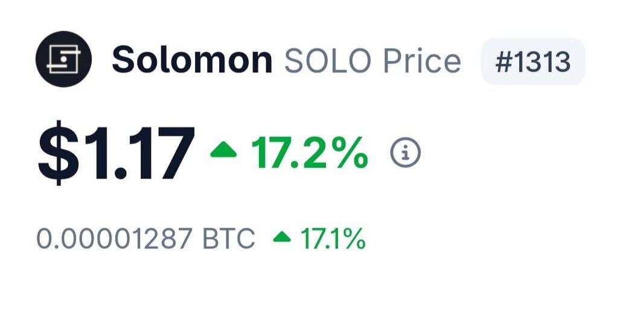The image size is (623, 317).
Task: Click the digits 1313 in the rank badge
Action: [542, 62]
